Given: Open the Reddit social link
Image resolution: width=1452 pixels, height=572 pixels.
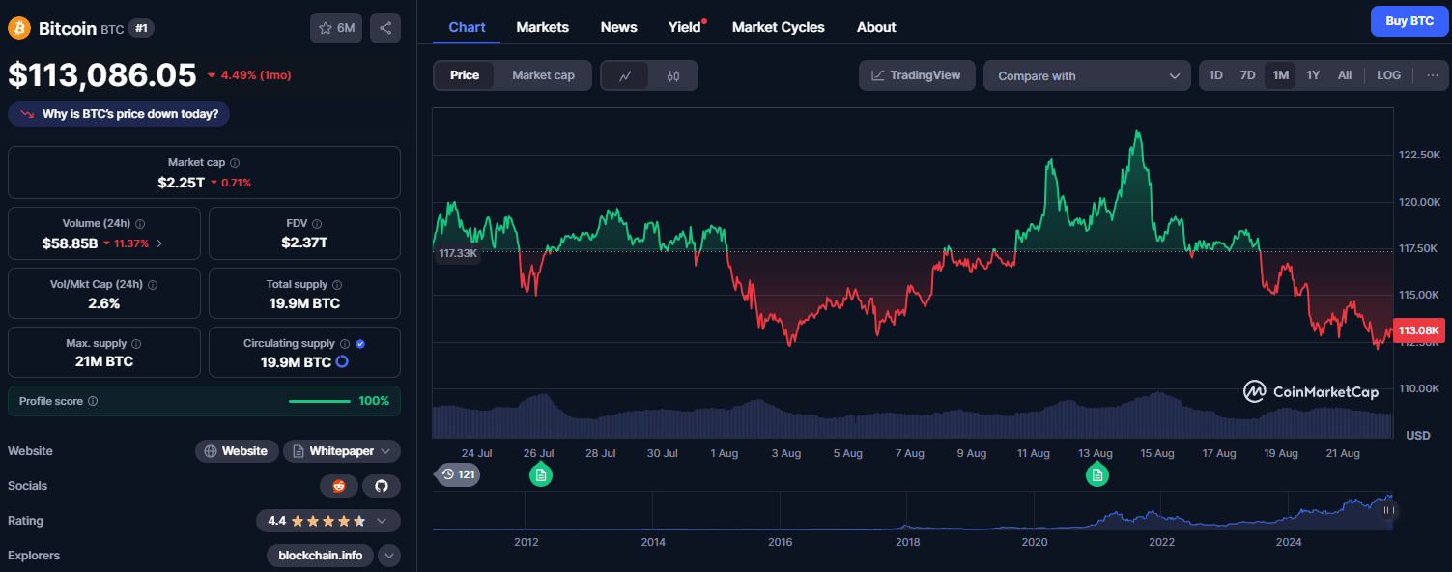Looking at the screenshot, I should coord(339,486).
